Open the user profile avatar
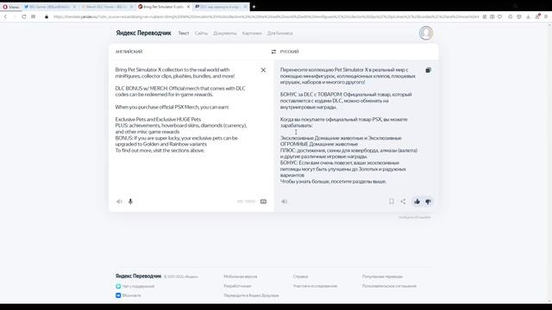Viewport: 552px width, 310px height. click(426, 33)
